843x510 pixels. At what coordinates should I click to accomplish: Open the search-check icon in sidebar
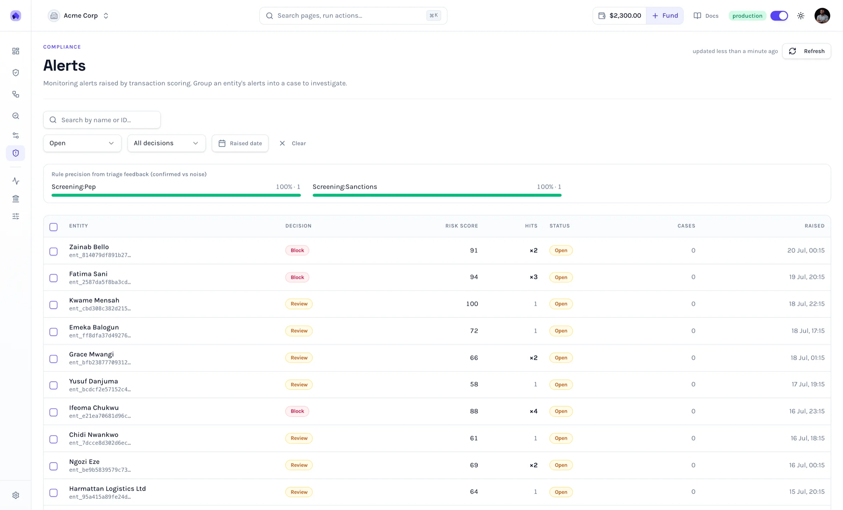[15, 116]
